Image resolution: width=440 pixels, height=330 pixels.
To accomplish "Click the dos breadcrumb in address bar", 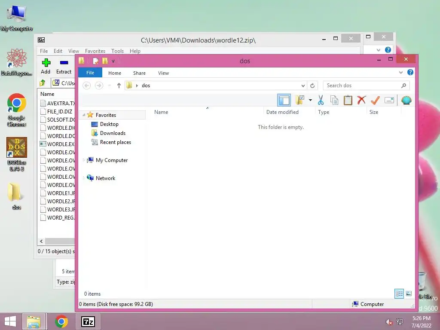I will [x=146, y=86].
